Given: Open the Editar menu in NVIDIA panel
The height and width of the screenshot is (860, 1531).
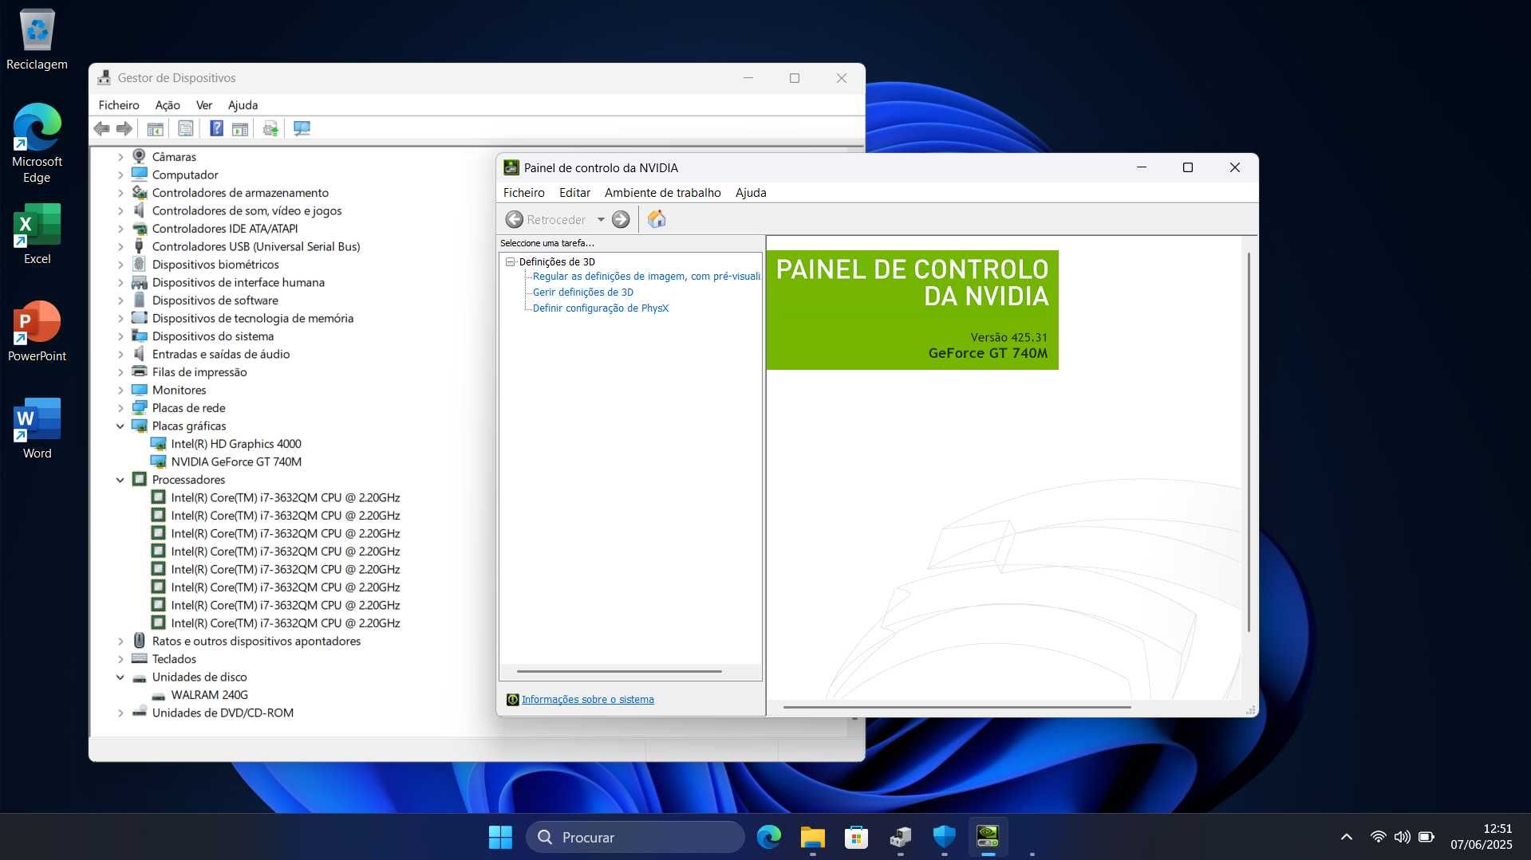Looking at the screenshot, I should click(574, 193).
